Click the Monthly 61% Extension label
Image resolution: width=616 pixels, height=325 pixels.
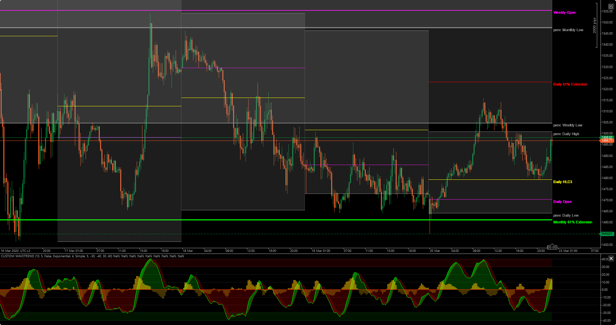coord(573,222)
